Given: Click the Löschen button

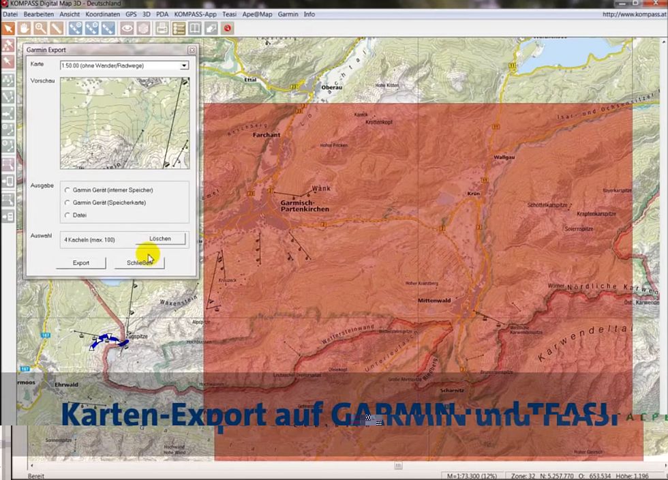Looking at the screenshot, I should [x=160, y=239].
